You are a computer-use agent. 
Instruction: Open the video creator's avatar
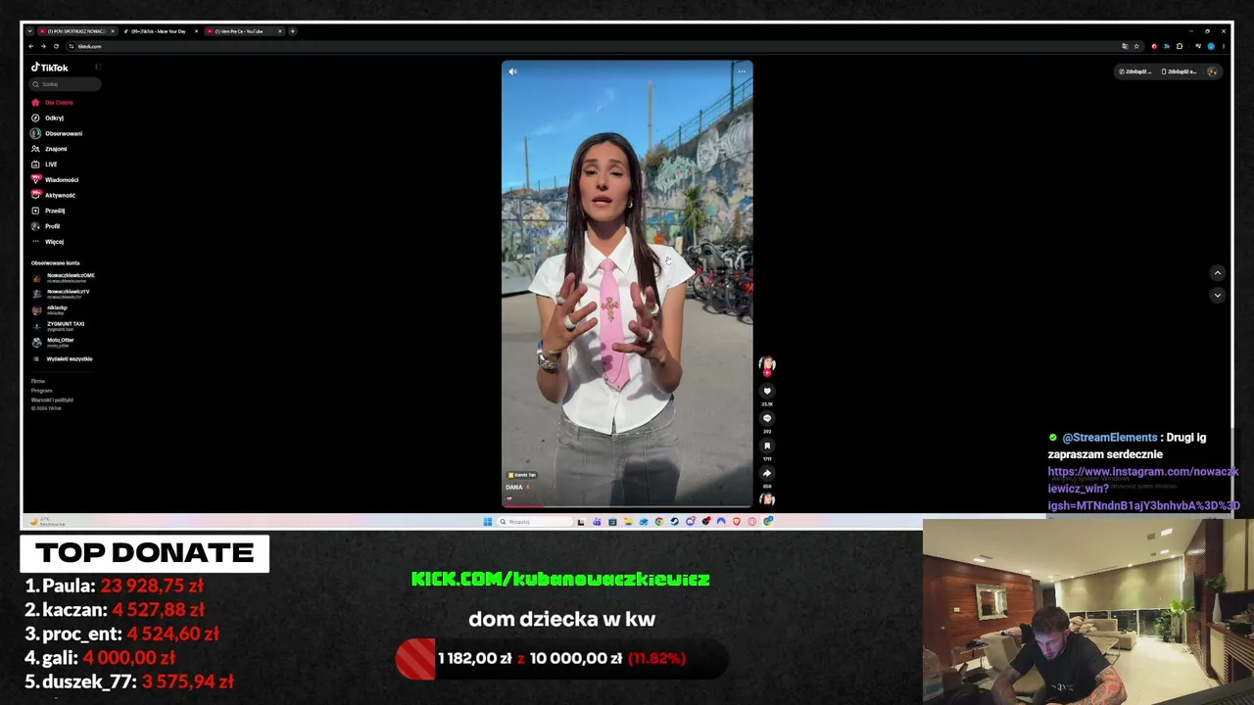pos(767,364)
